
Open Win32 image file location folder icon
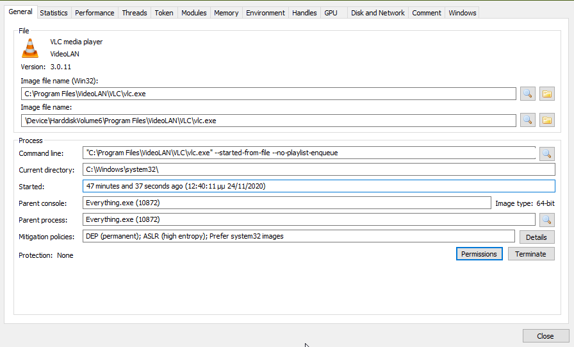click(547, 94)
